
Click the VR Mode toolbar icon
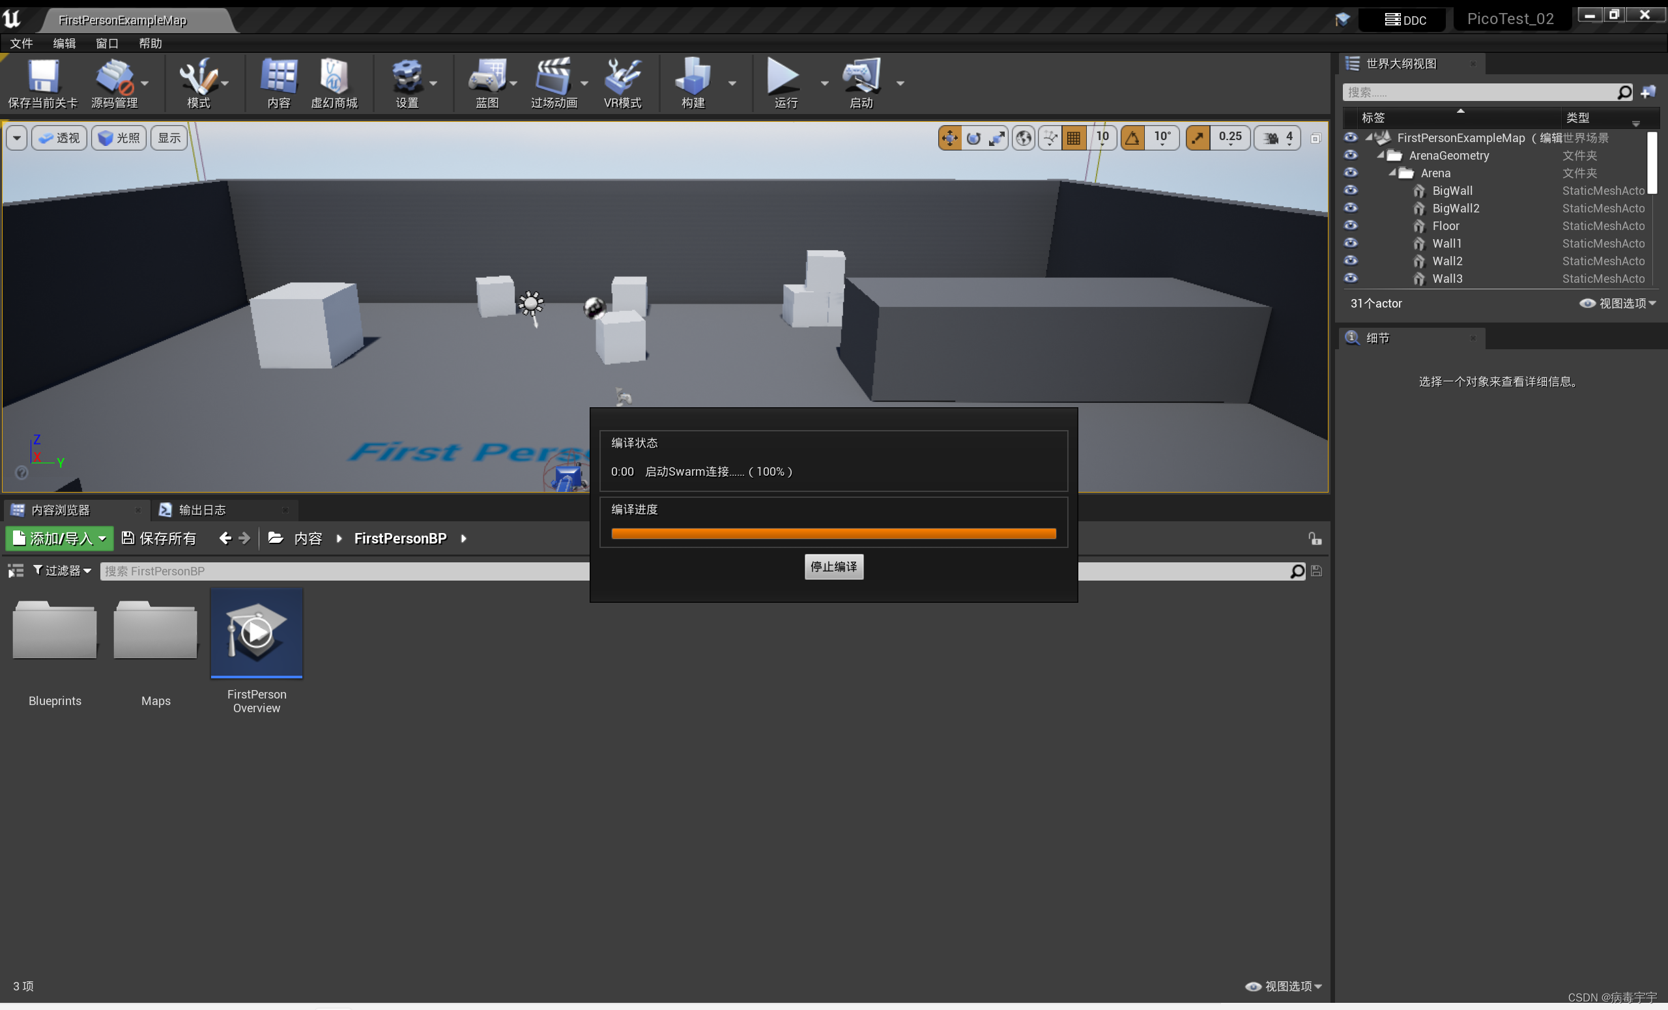click(622, 77)
